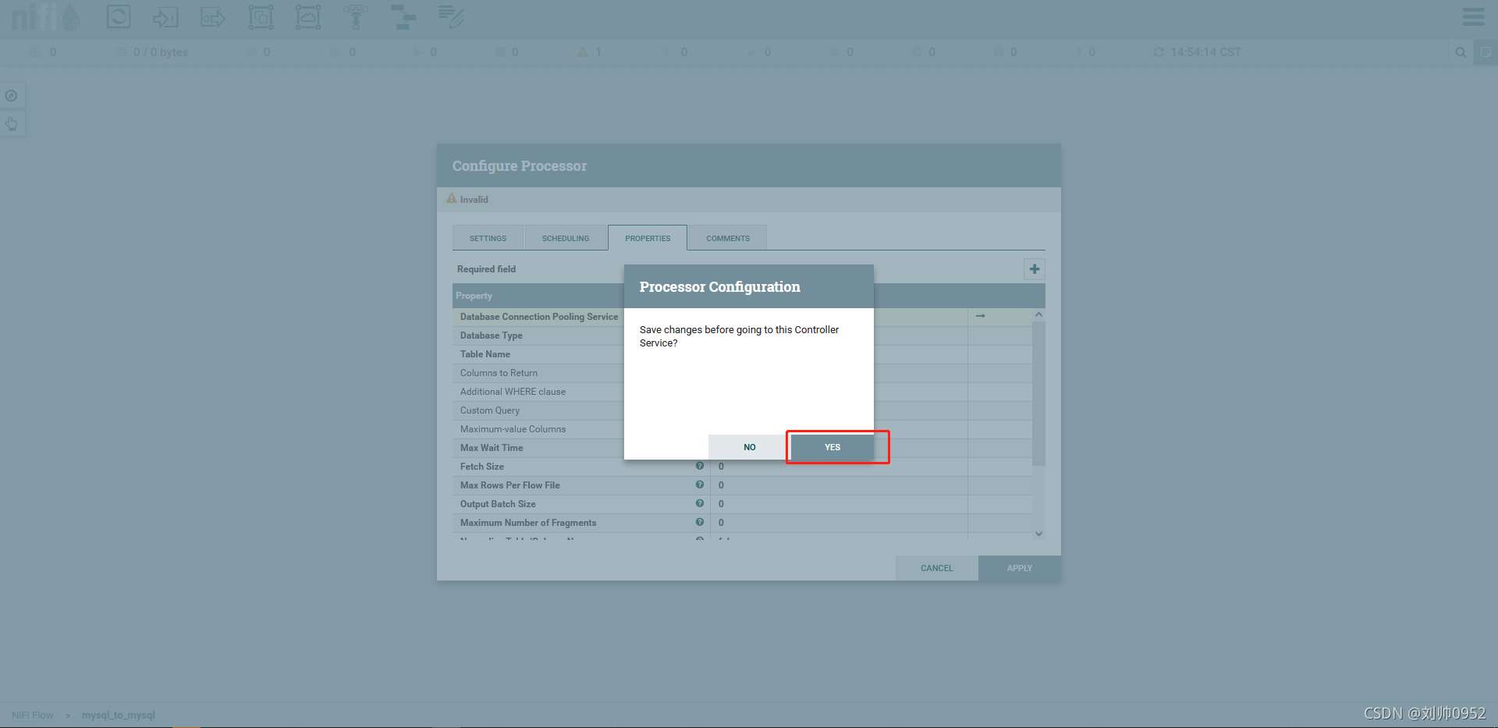Switch to the SETTINGS tab
1498x728 pixels.
click(488, 238)
